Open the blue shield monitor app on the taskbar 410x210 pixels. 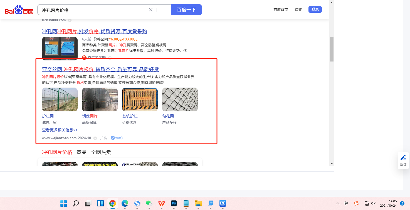[223, 204]
